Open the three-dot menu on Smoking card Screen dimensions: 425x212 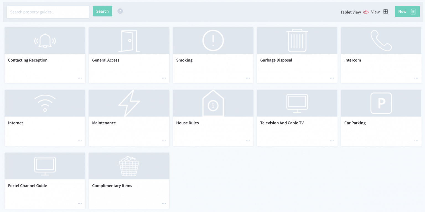pyautogui.click(x=248, y=78)
